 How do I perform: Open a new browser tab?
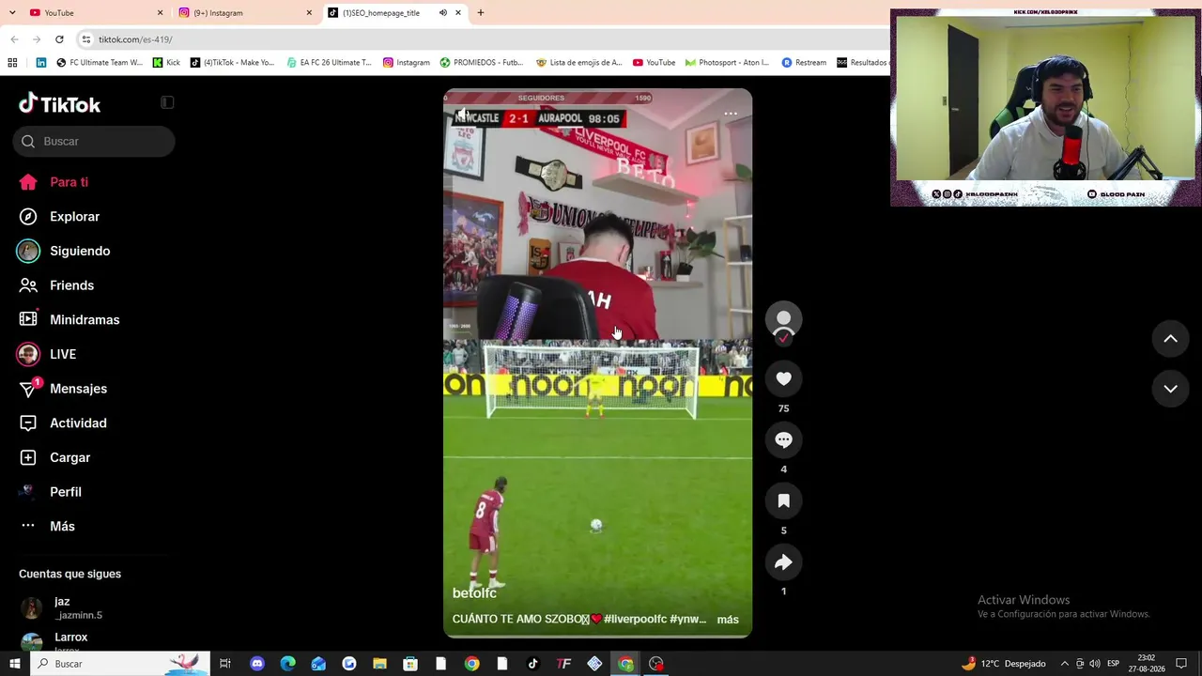coord(481,13)
